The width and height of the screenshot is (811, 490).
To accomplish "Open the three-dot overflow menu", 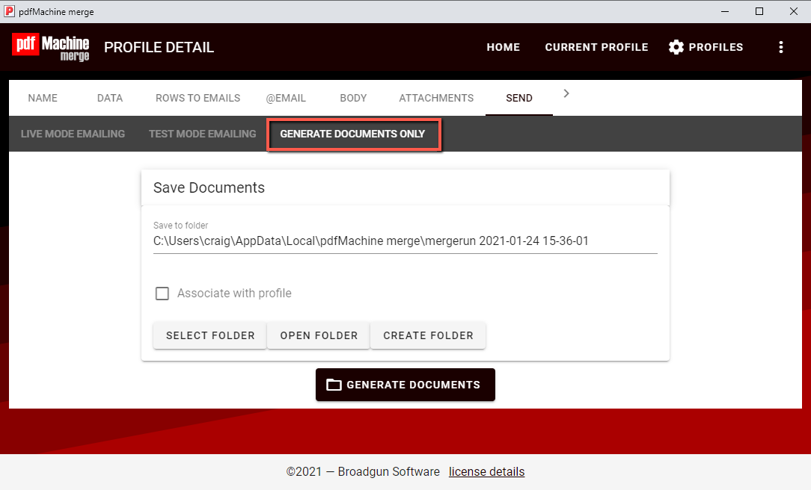I will (781, 47).
